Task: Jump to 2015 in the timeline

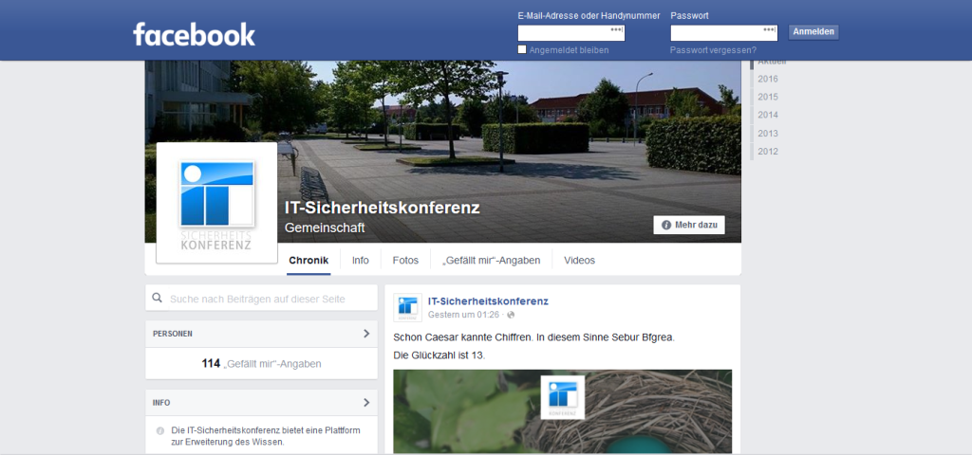Action: tap(767, 97)
